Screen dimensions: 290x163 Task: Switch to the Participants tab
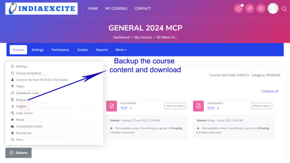[60, 50]
